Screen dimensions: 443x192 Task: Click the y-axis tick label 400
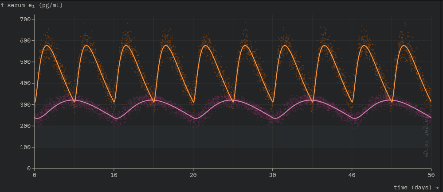25,83
